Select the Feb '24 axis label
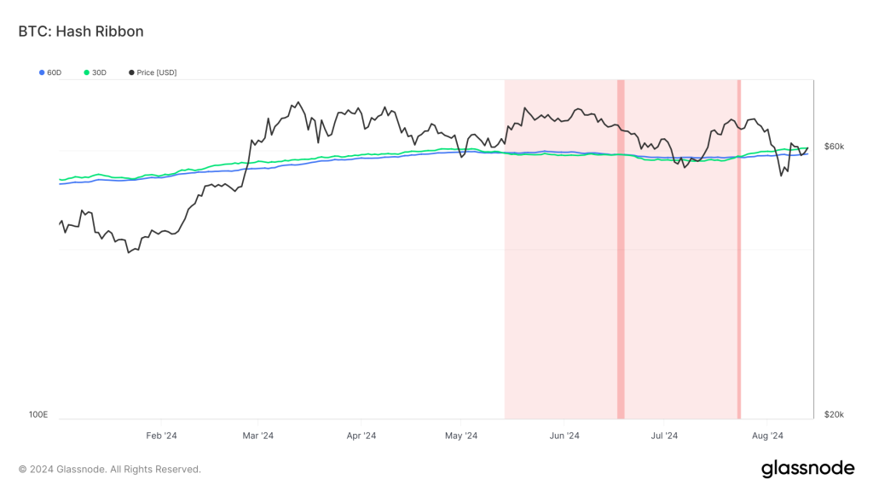 pyautogui.click(x=161, y=436)
